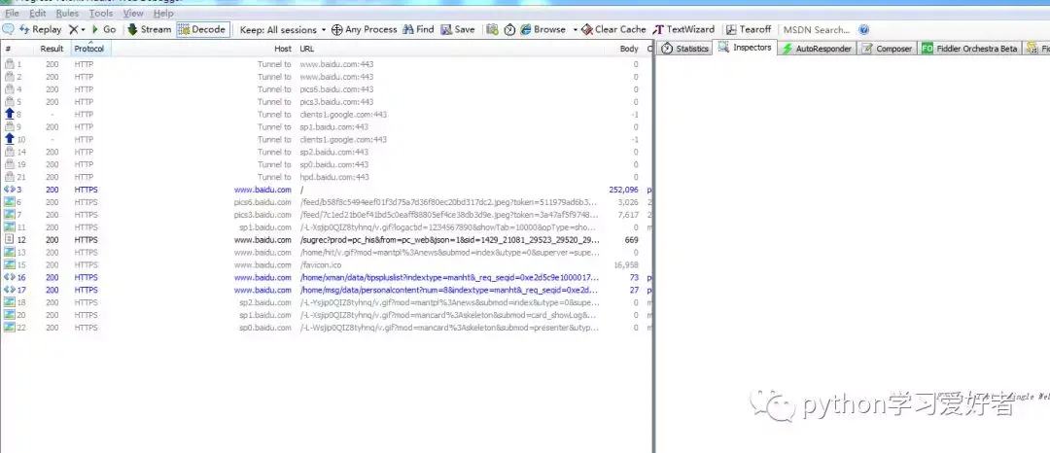Open the View menu
Image resolution: width=1050 pixels, height=453 pixels.
[x=133, y=13]
